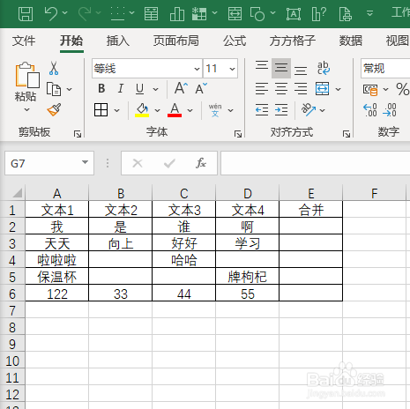Click the accounting number format icon

pyautogui.click(x=370, y=89)
